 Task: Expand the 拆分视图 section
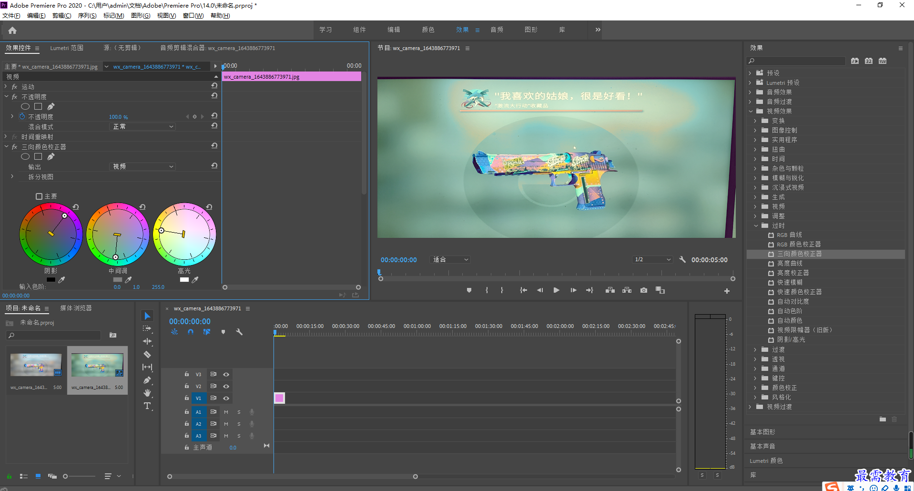pyautogui.click(x=12, y=176)
